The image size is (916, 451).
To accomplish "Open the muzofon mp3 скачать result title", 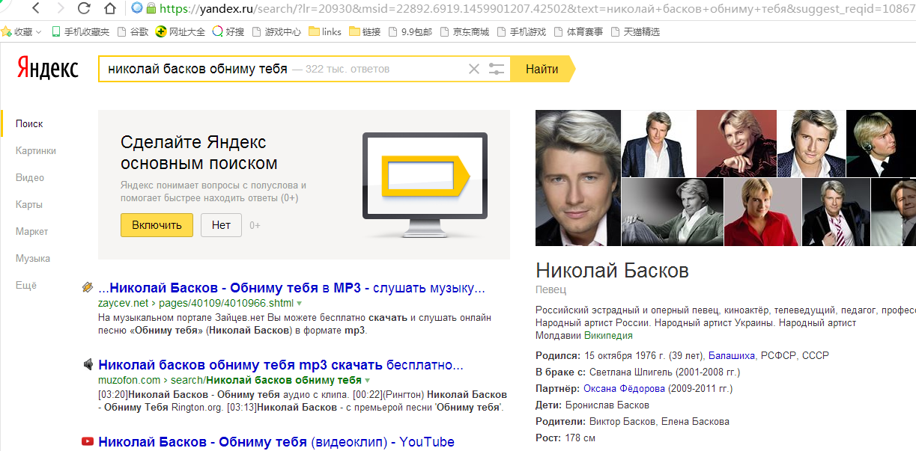I will coord(281,365).
